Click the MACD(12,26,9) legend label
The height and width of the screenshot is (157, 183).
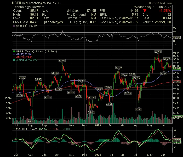pyautogui.click(x=27, y=129)
